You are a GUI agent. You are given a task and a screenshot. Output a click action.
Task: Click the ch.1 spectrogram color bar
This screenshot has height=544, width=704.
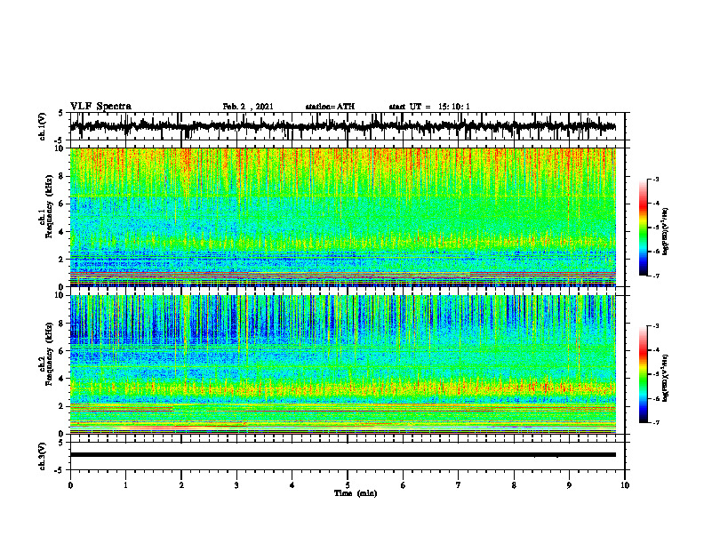click(x=644, y=228)
